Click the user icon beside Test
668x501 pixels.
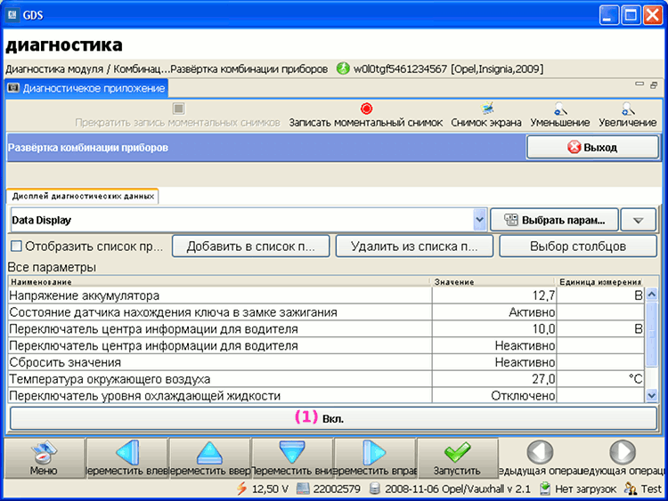pyautogui.click(x=631, y=489)
